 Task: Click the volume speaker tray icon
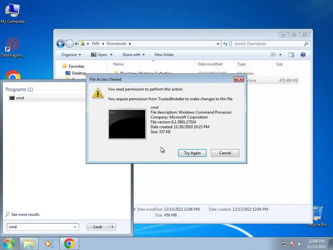click(300, 244)
